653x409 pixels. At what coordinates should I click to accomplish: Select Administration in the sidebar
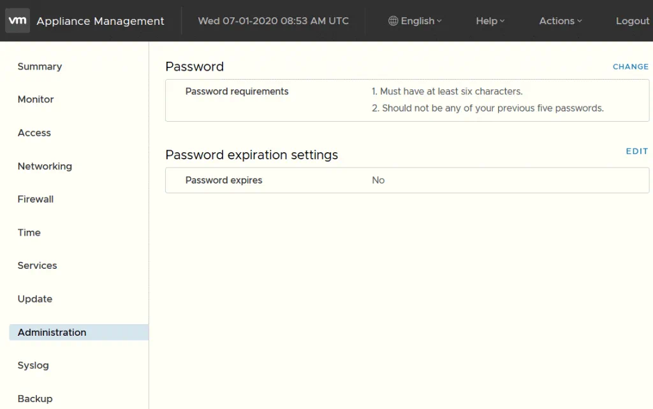point(52,332)
